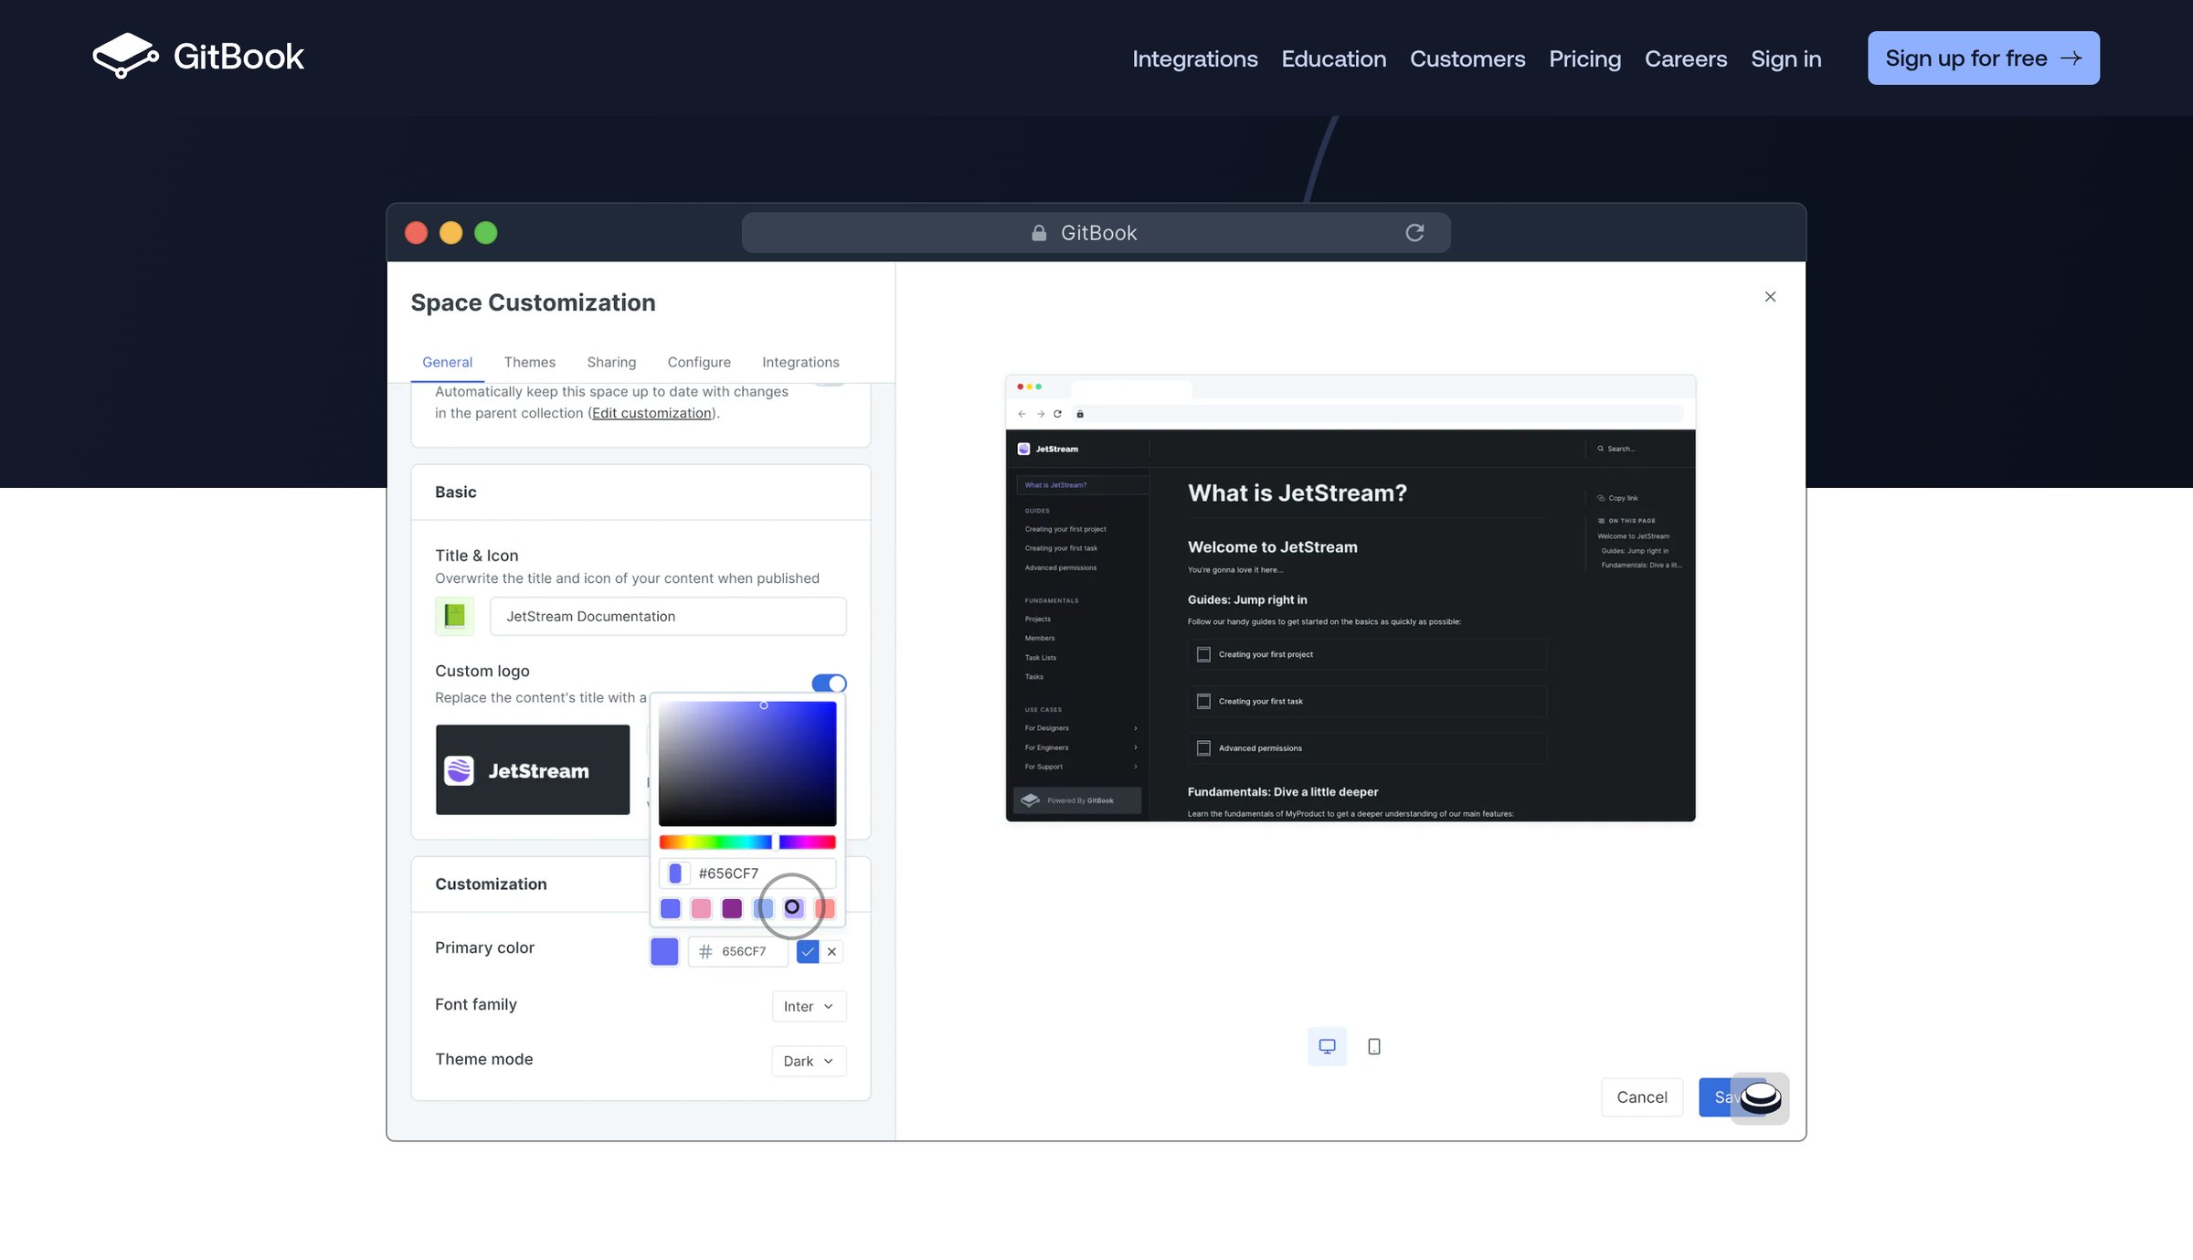Click the JetStream Documentation title field

(x=668, y=616)
